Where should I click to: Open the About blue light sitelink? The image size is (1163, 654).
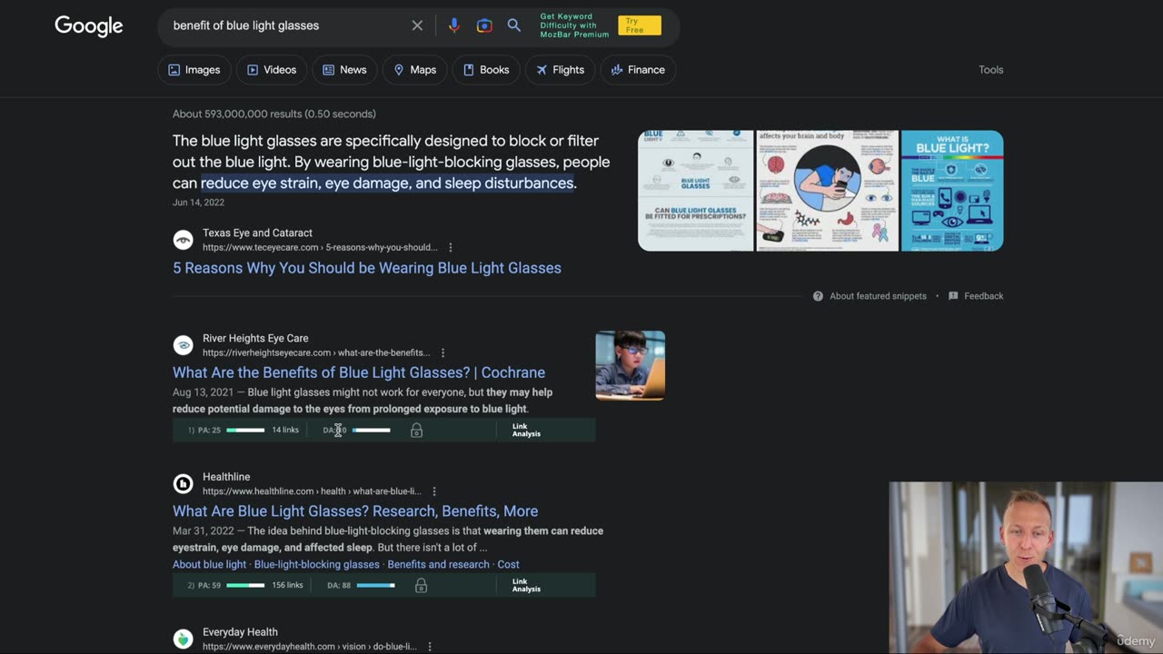[209, 564]
